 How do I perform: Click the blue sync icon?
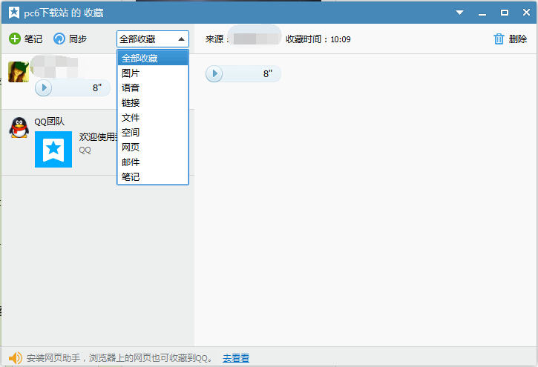coord(59,39)
